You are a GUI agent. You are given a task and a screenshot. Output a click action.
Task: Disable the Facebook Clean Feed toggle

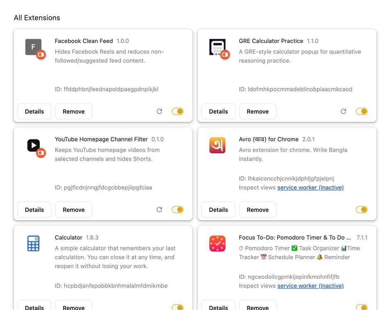(178, 111)
